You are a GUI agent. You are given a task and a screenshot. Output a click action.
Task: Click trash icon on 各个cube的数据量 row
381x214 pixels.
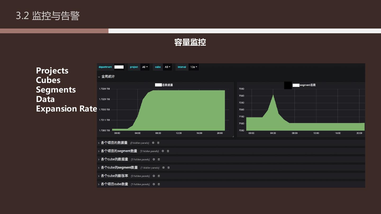[x=159, y=159]
